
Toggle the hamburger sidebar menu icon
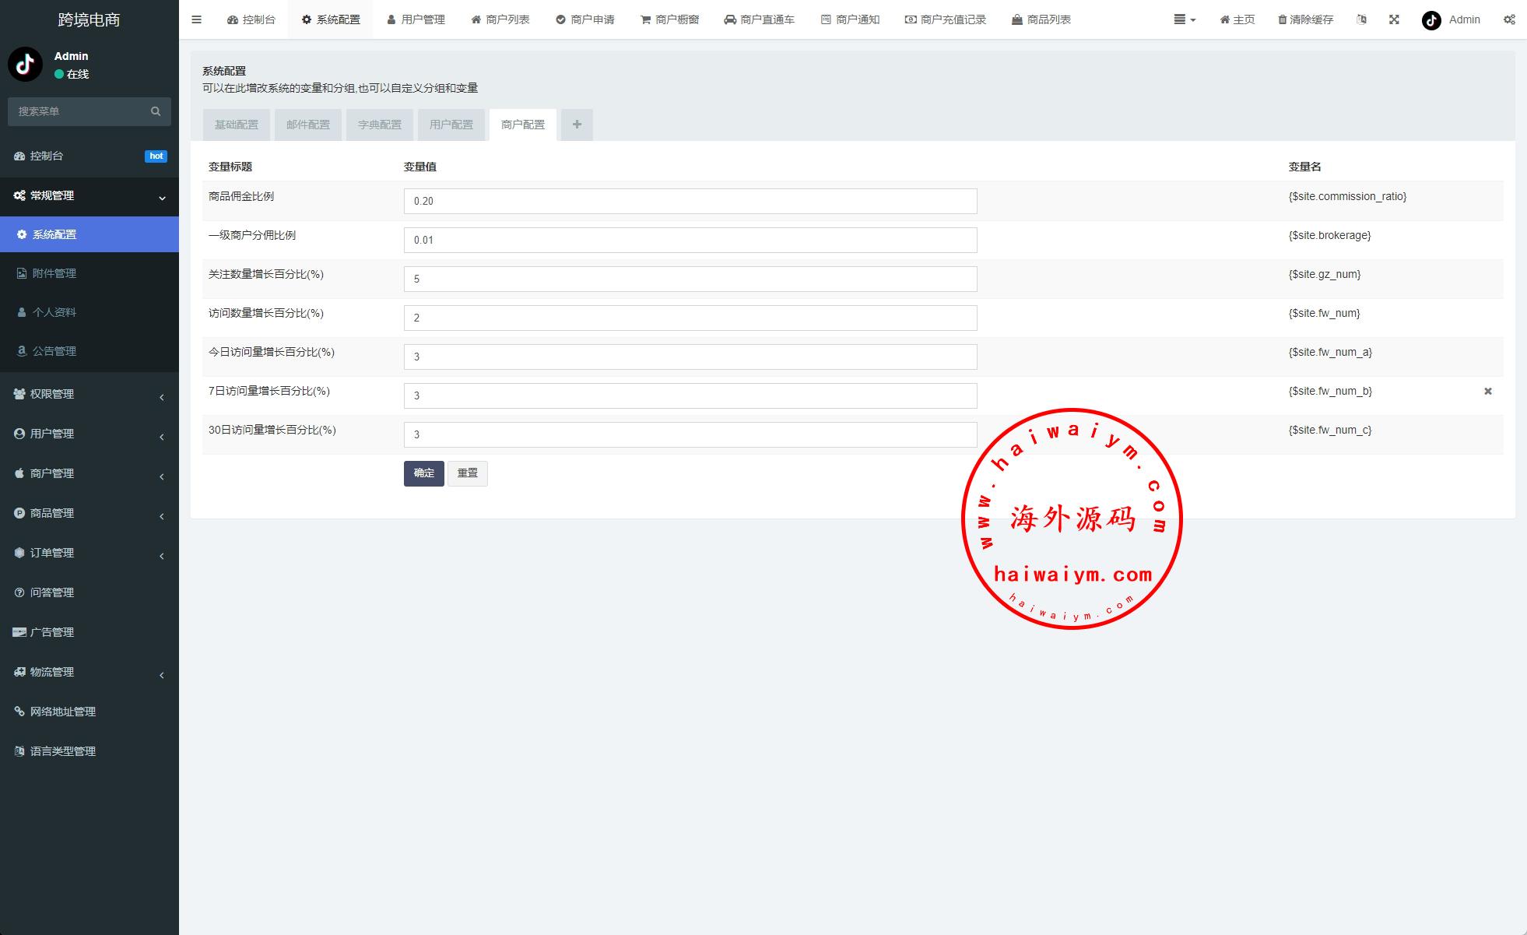pos(196,19)
